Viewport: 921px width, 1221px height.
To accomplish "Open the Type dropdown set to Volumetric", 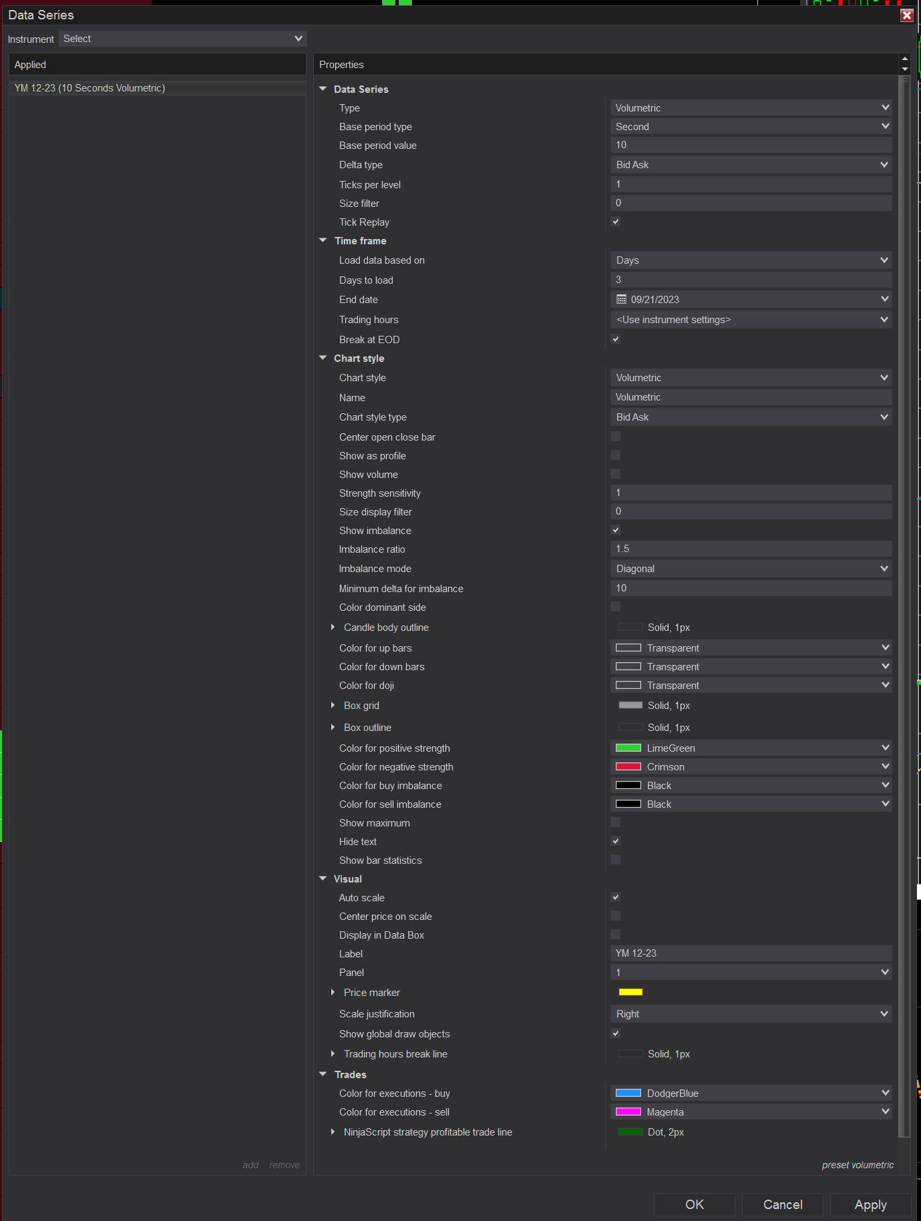I will (751, 107).
